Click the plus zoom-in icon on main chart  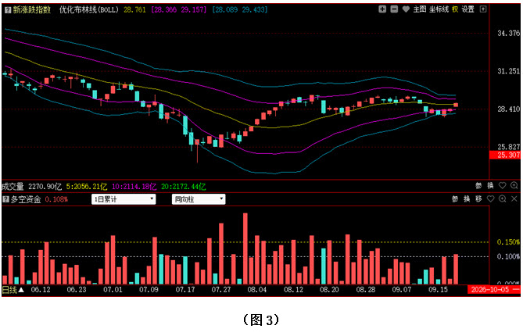click(382, 9)
